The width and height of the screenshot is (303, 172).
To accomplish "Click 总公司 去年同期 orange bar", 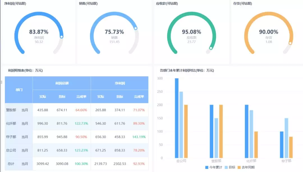I will (x=186, y=131).
